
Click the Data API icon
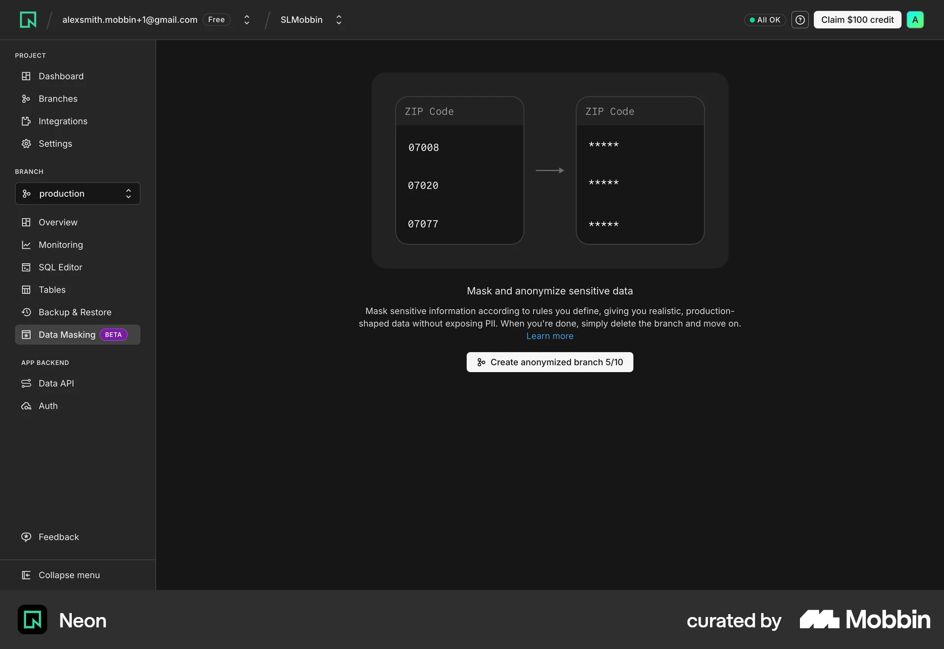point(26,383)
